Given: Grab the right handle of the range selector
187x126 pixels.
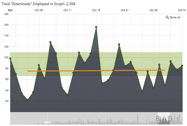Looking at the screenshot, I should (170, 118).
